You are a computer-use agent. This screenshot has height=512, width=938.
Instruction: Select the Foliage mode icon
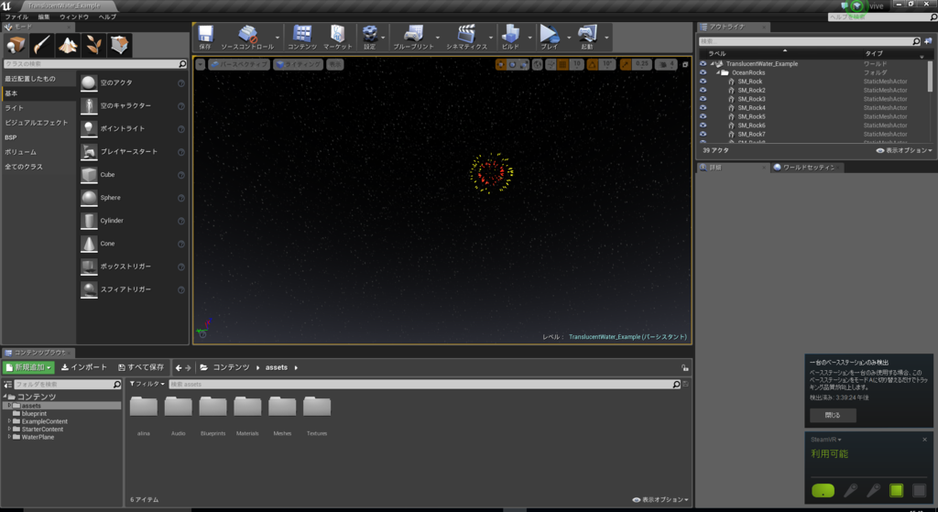pyautogui.click(x=93, y=45)
